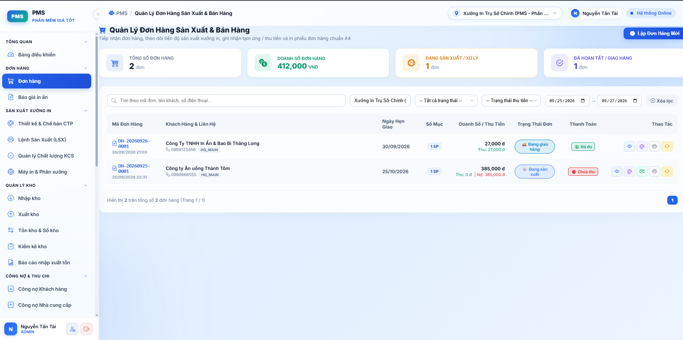Print the Thành Tôm order slip

[x=654, y=171]
